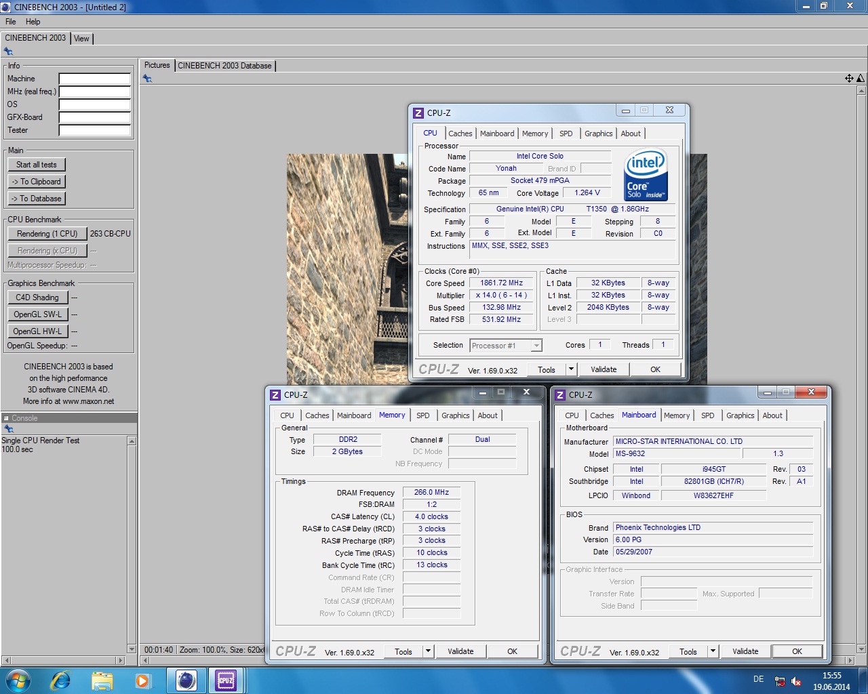The height and width of the screenshot is (694, 868).
Task: Open CPU tab in memory CPU-Z window
Action: (288, 415)
